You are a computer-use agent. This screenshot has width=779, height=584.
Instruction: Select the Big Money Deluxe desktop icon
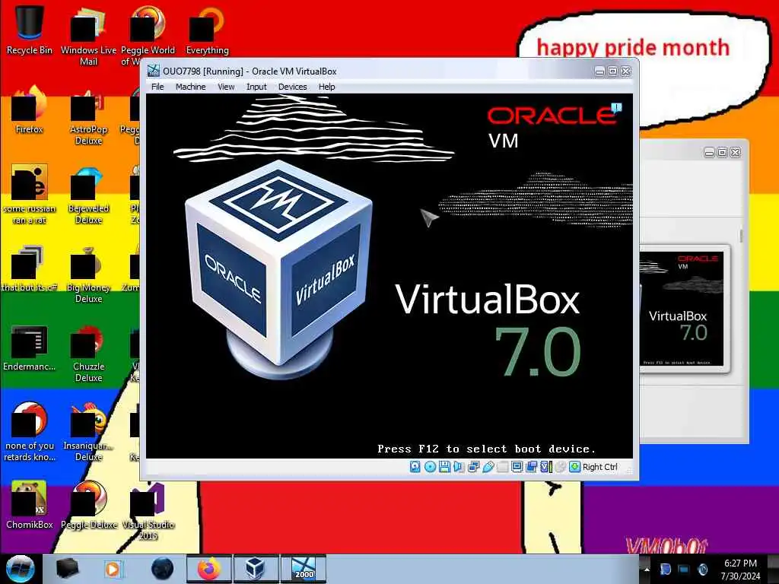click(88, 274)
